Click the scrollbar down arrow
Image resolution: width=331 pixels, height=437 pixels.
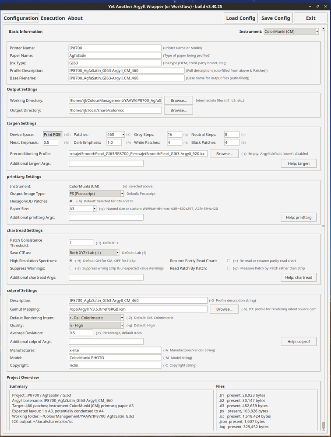pos(324,429)
